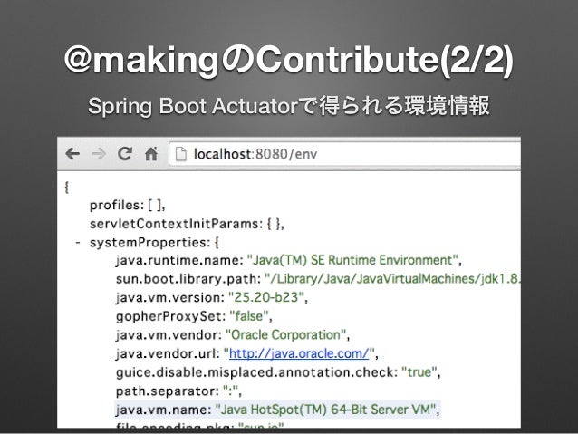
Task: Open the http://java.oracle.com/ link
Action: click(x=299, y=353)
